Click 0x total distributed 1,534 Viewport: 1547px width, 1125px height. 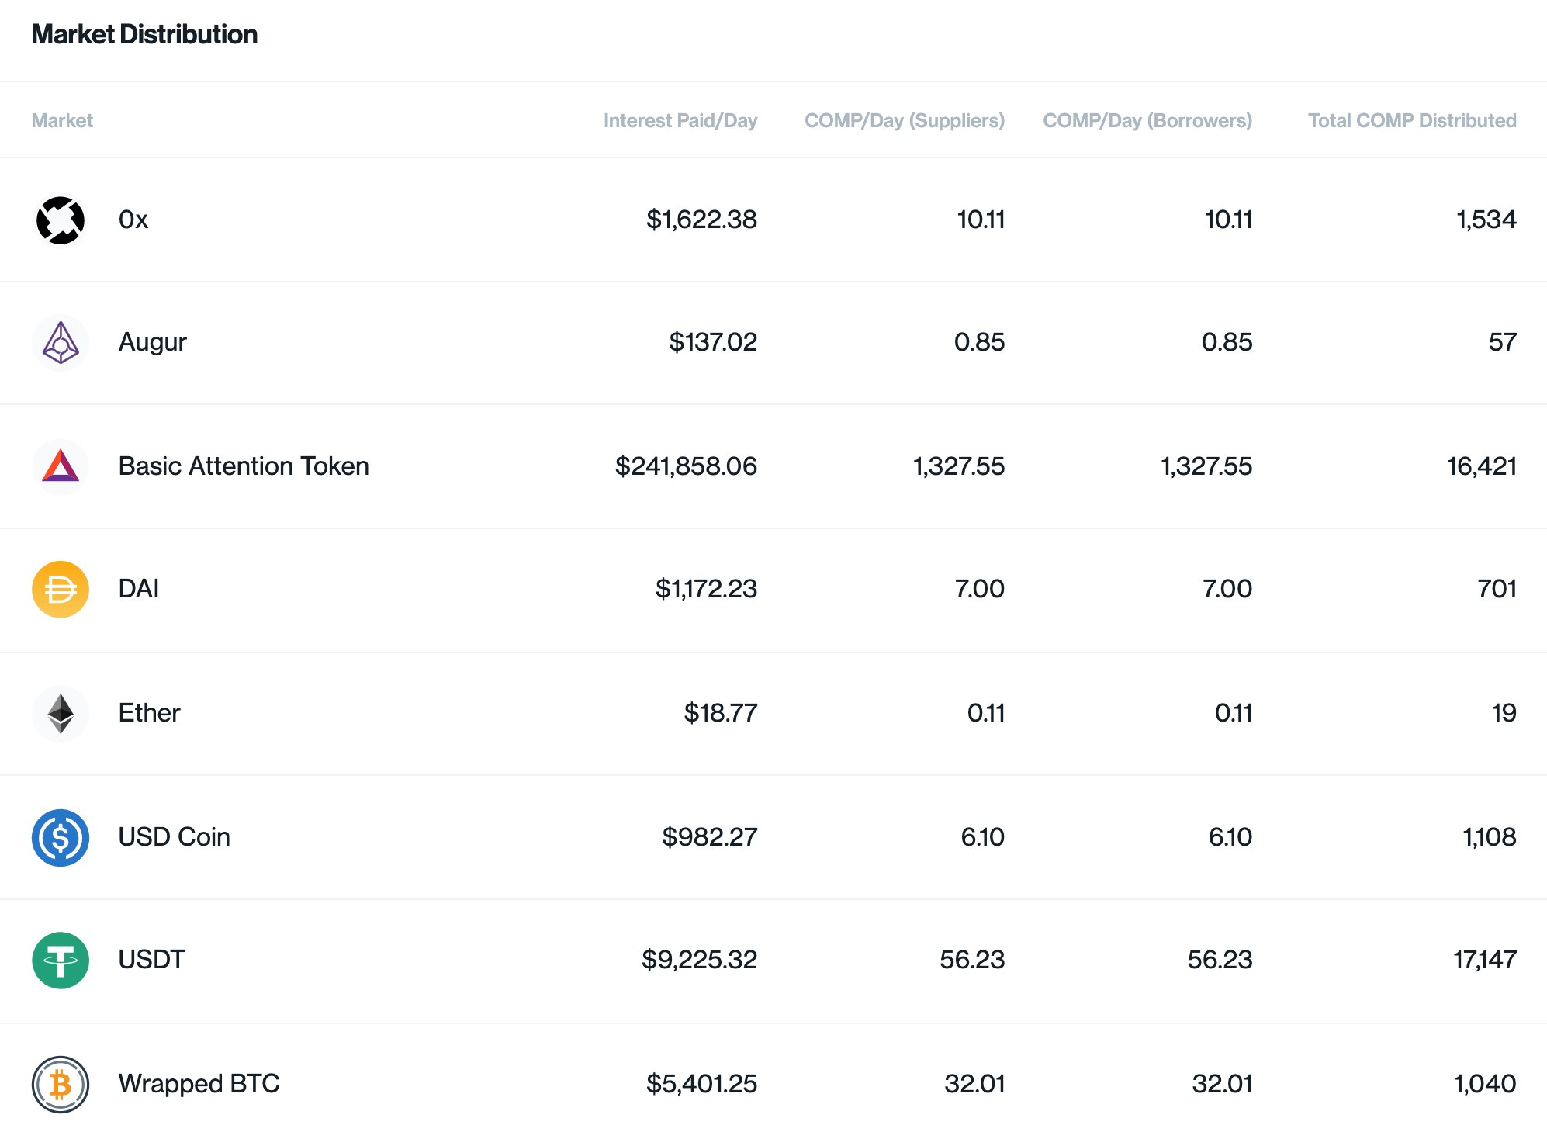pos(1486,220)
